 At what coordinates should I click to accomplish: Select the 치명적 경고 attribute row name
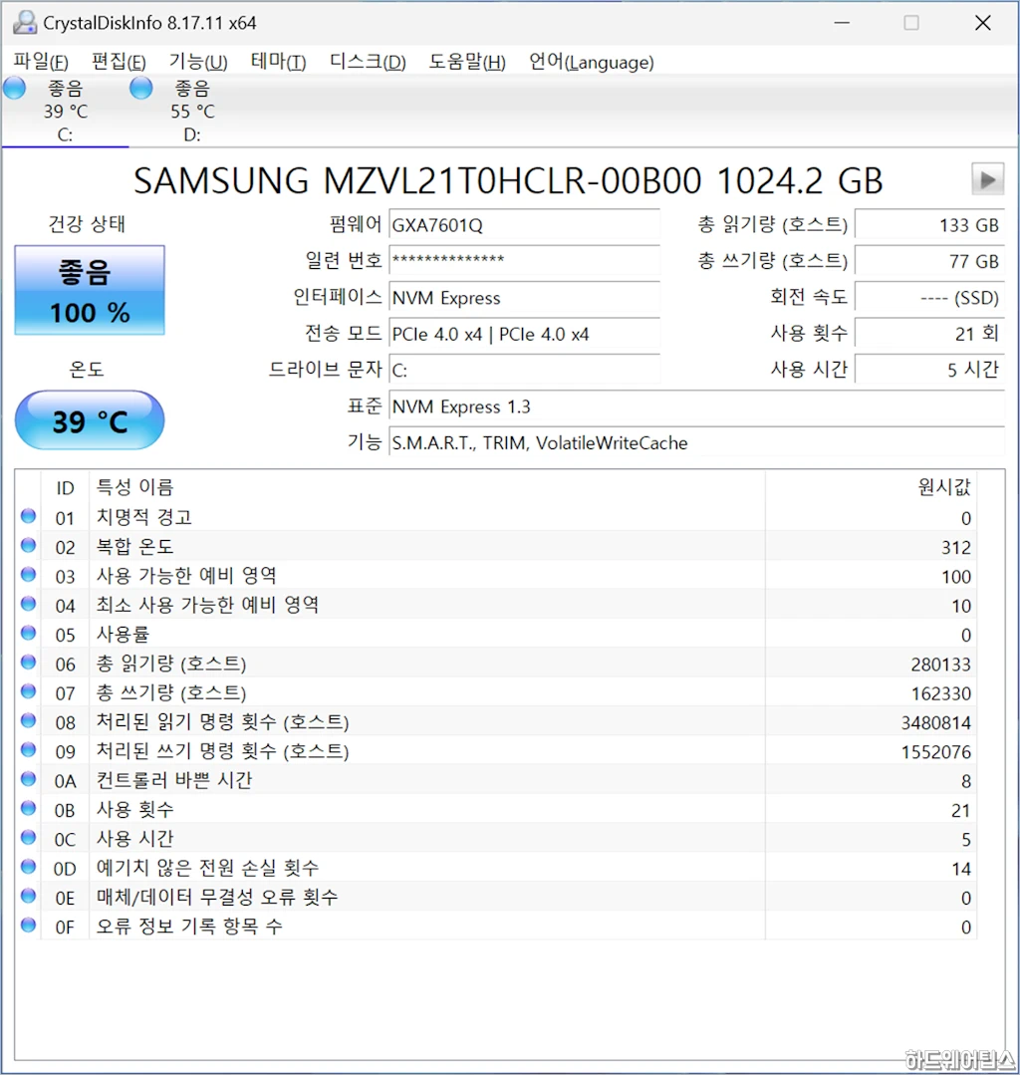(x=144, y=517)
